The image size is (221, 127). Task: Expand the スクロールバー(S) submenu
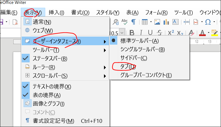click(x=65, y=76)
